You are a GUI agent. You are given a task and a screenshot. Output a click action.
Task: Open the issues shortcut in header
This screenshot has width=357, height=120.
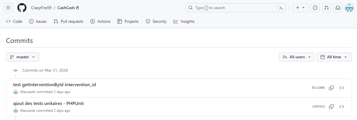coord(315,8)
